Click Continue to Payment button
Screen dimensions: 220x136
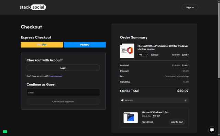[63, 102]
